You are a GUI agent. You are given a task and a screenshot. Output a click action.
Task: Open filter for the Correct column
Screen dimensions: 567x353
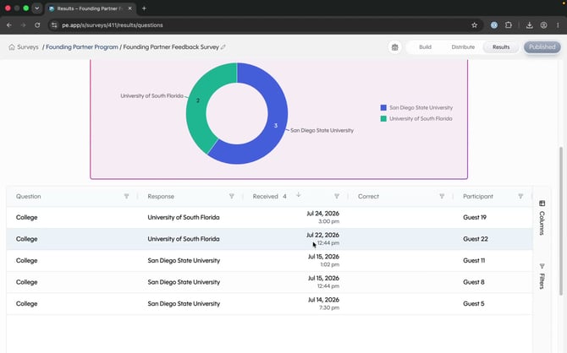coord(442,196)
